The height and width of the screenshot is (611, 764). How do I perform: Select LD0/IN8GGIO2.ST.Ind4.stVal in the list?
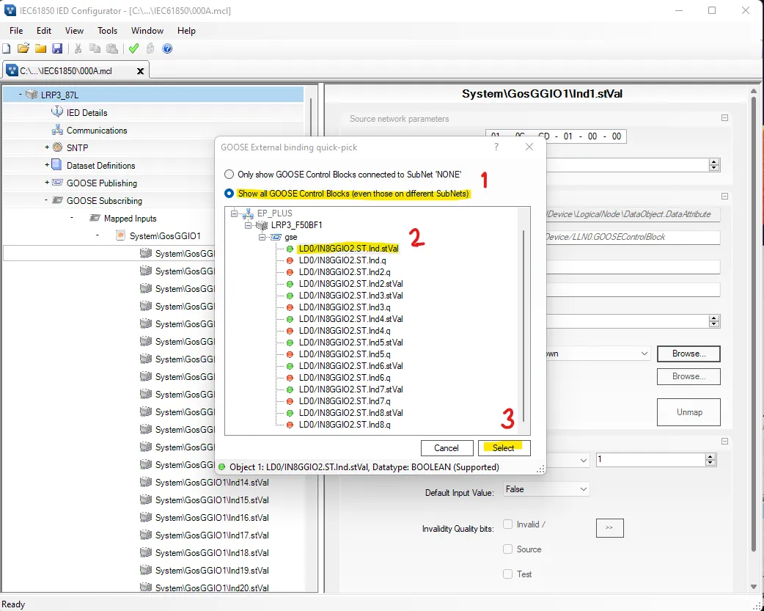[350, 319]
